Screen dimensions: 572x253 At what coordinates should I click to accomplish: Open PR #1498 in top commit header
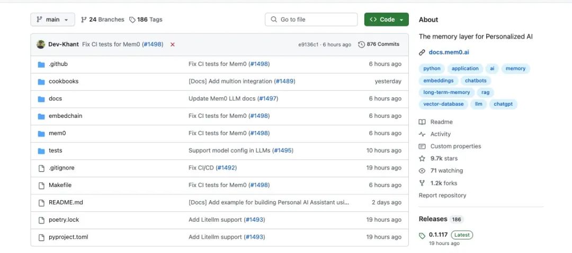coord(153,44)
